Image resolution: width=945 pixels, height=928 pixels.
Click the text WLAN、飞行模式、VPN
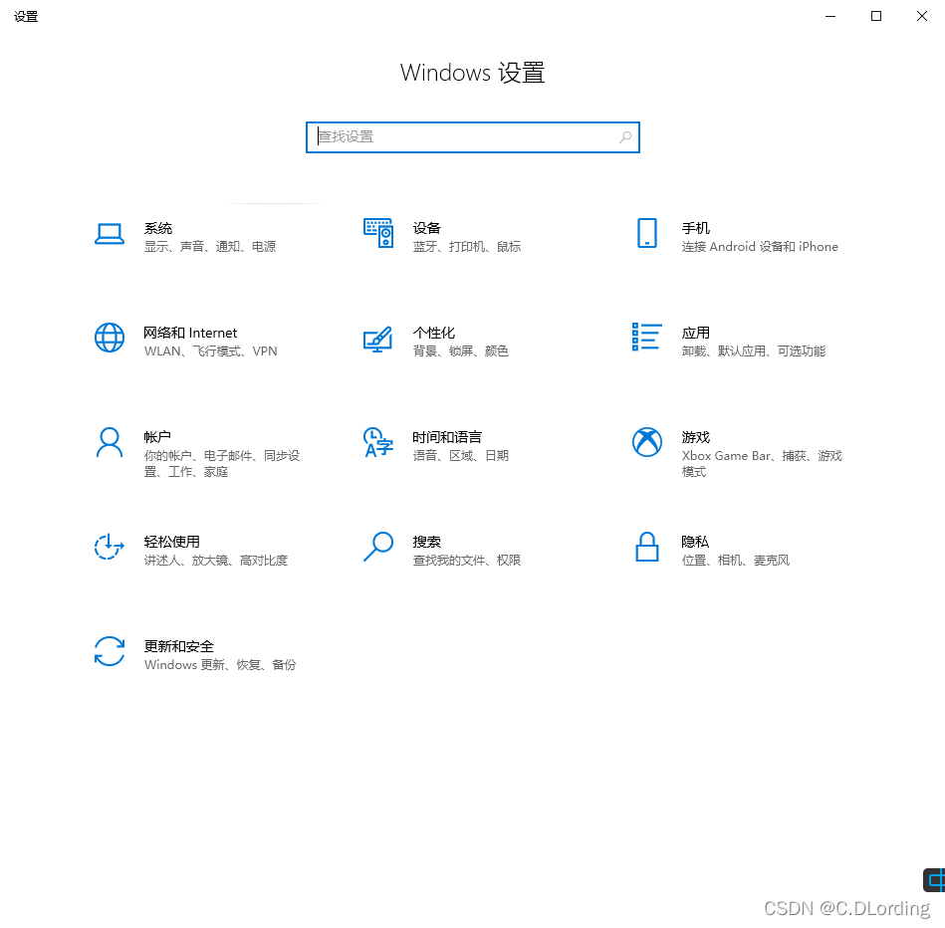pos(210,351)
